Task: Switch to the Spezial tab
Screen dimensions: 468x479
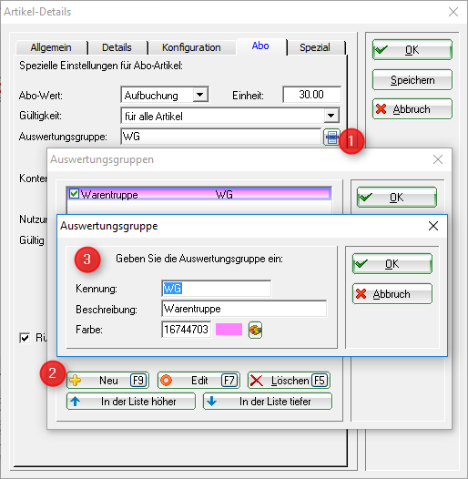Action: (315, 47)
